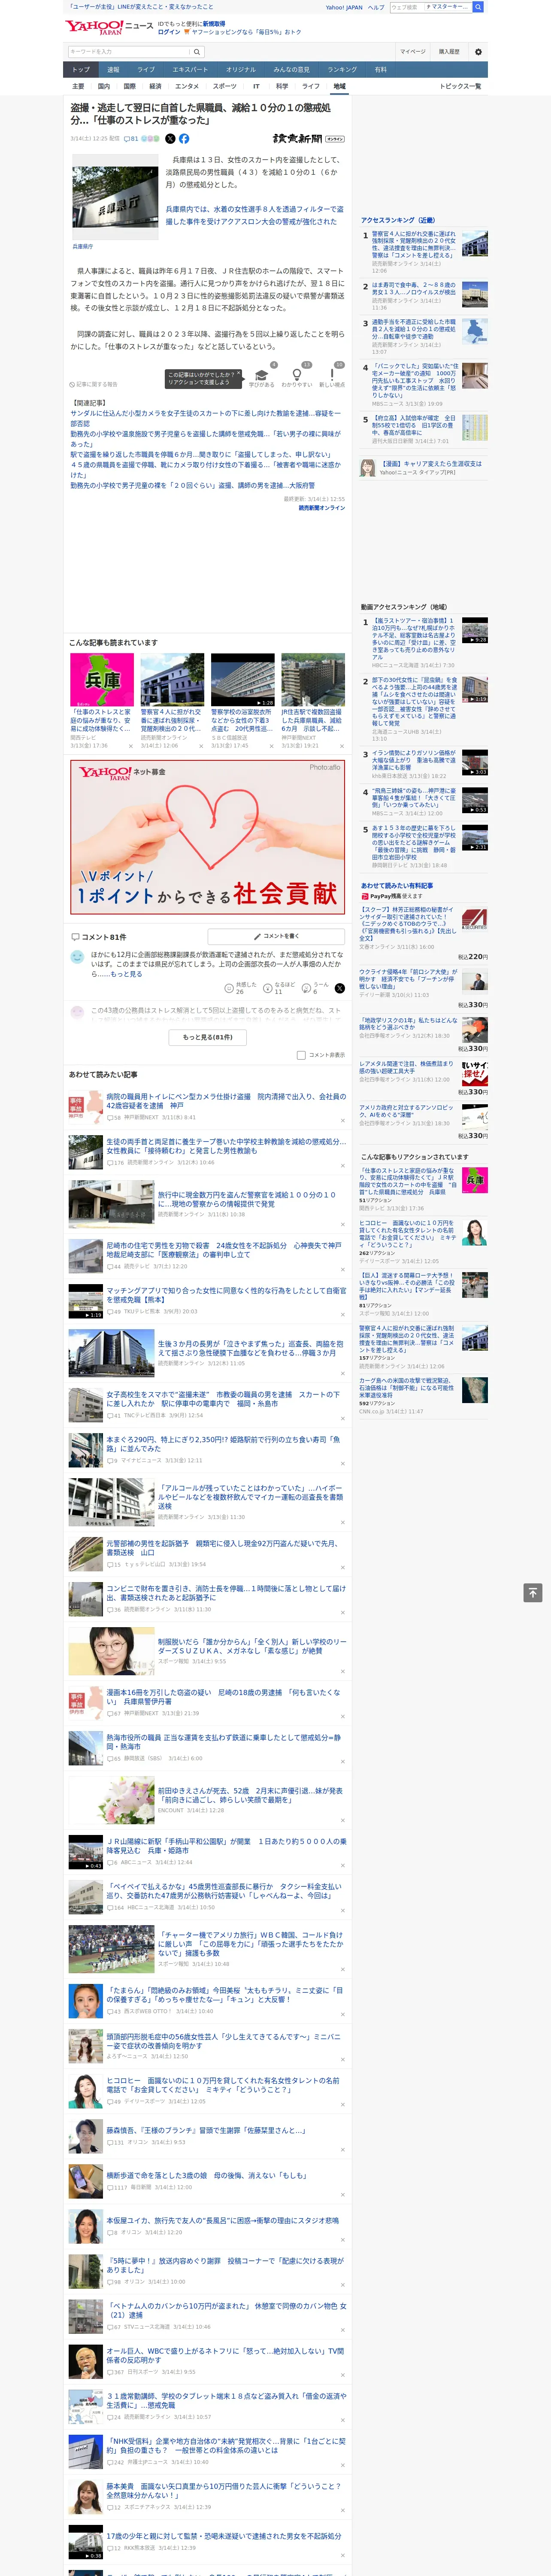Click the ログイン link in header
551x2576 pixels.
[169, 32]
